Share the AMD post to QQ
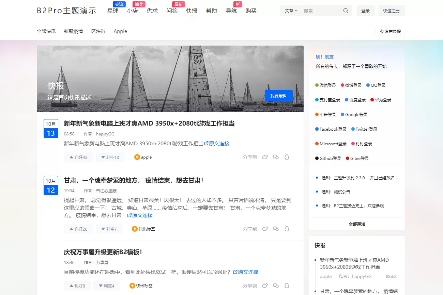The image size is (443, 295). 287,157
